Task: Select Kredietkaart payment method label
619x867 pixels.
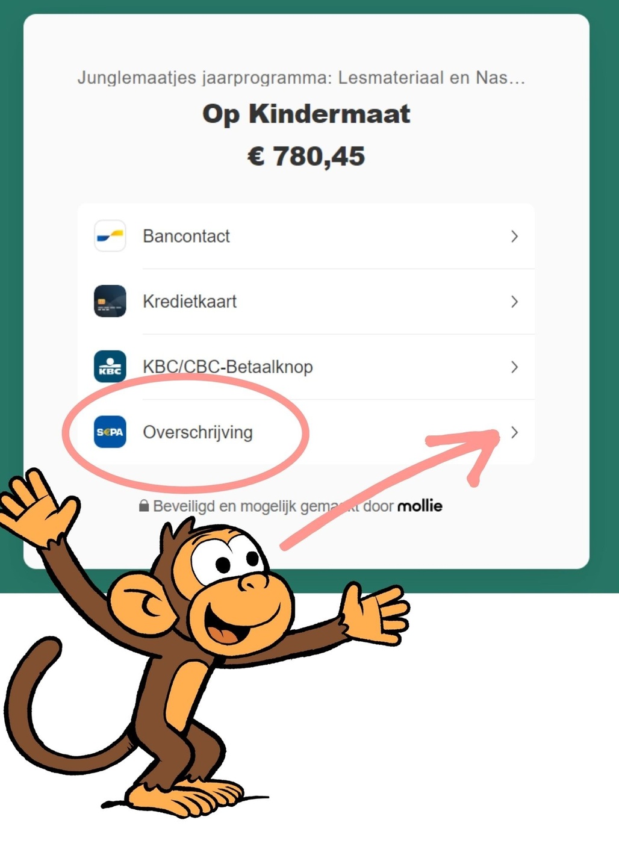Action: click(x=190, y=301)
